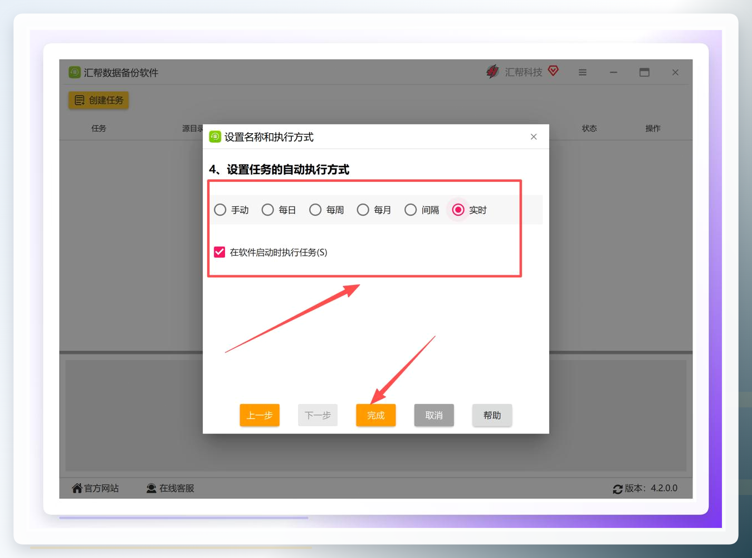Click the 上一步 button
752x558 pixels.
tap(260, 415)
